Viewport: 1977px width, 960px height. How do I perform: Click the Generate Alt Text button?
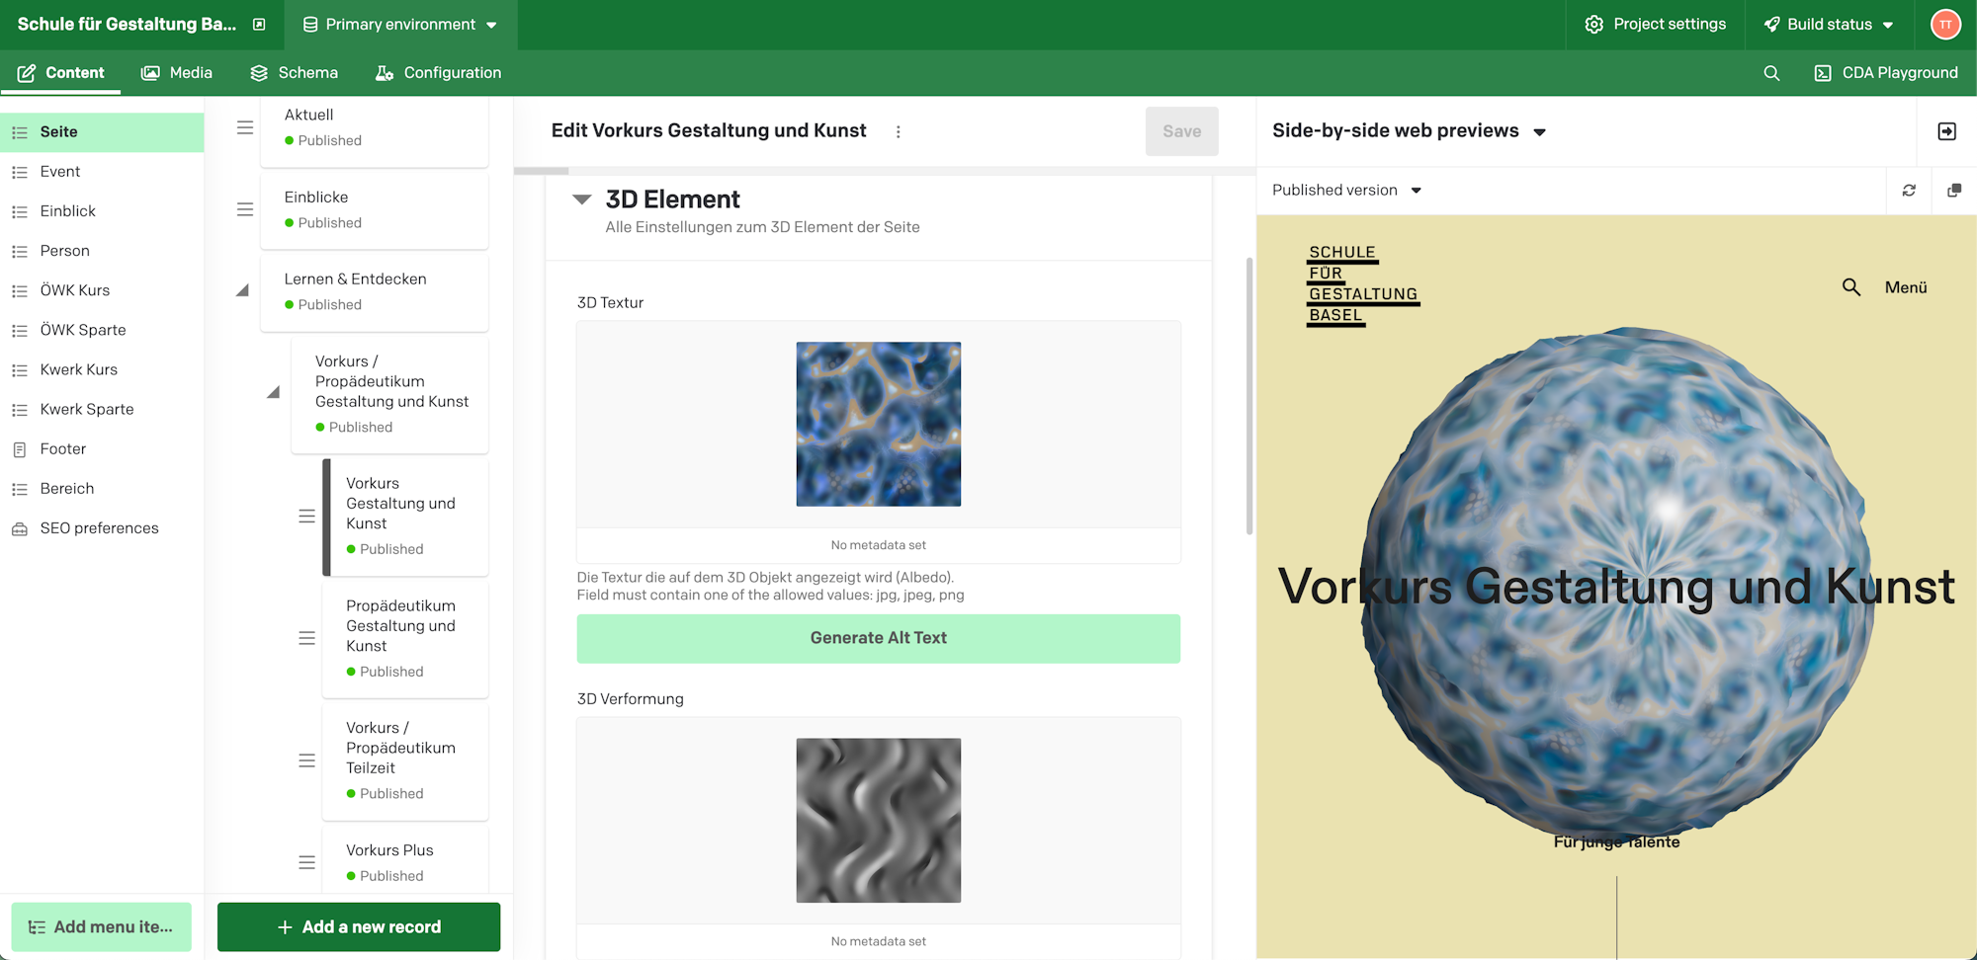[x=878, y=638]
